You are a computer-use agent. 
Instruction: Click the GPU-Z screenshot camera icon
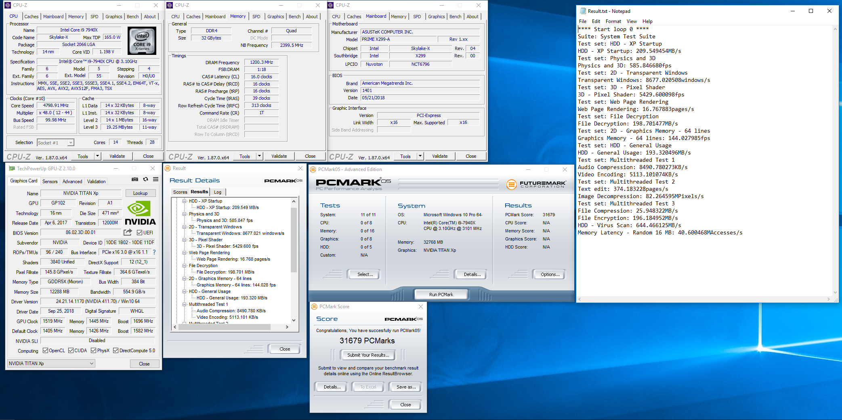(135, 180)
